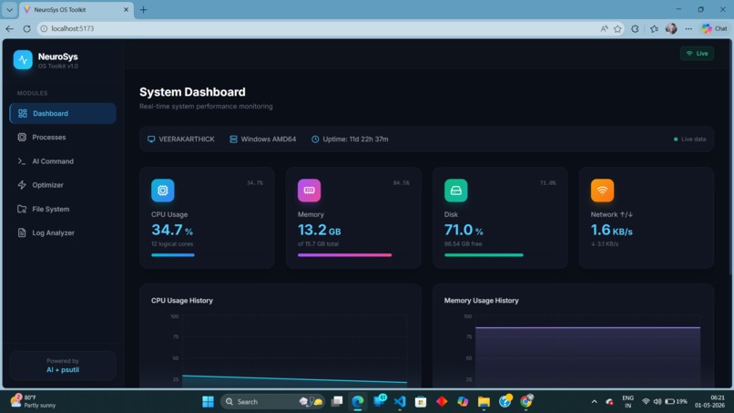The image size is (734, 413).
Task: Open the favorites list icon
Action: (654, 28)
